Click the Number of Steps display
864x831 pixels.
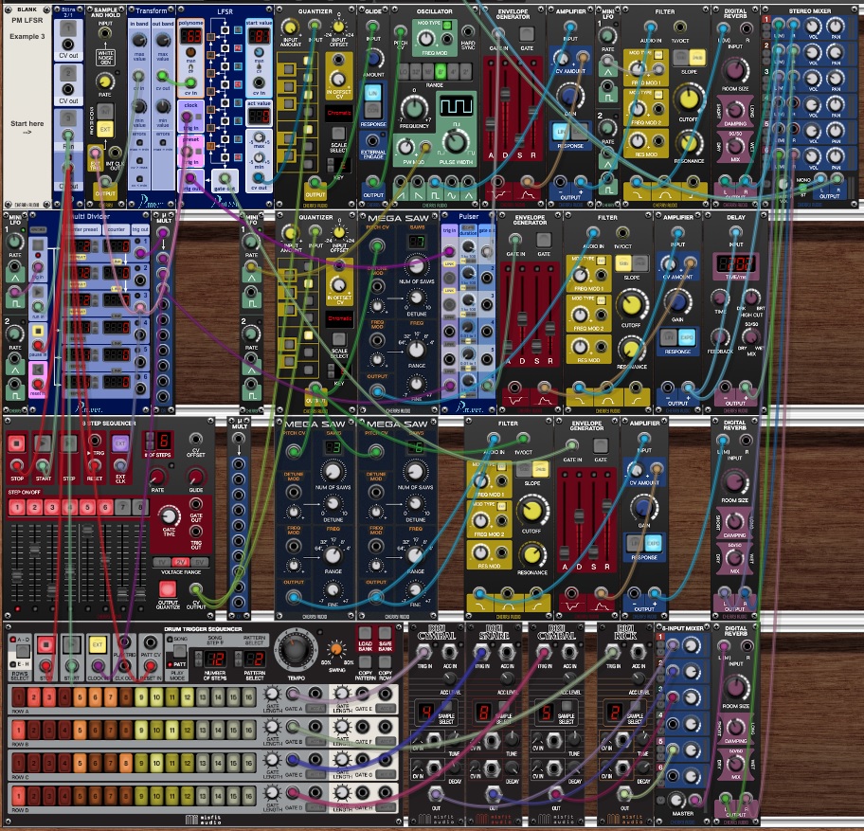(x=213, y=658)
